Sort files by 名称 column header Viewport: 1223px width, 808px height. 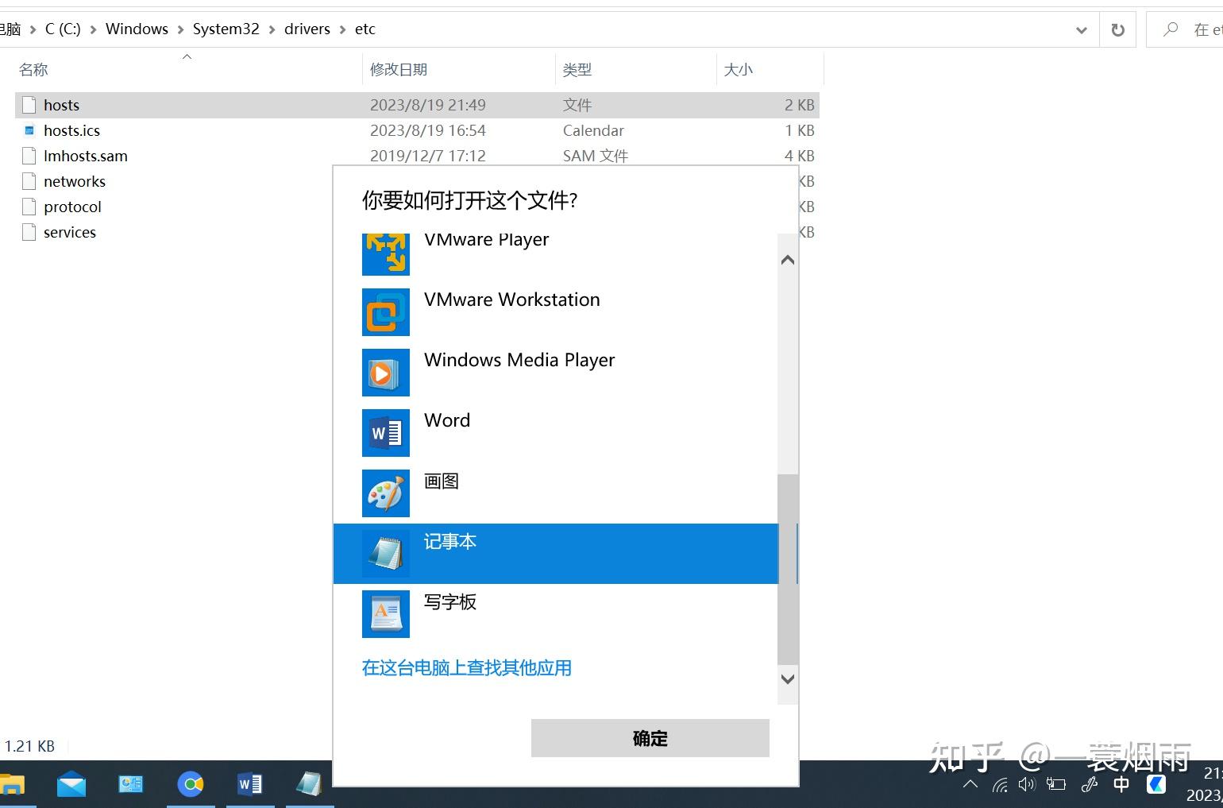pos(33,70)
